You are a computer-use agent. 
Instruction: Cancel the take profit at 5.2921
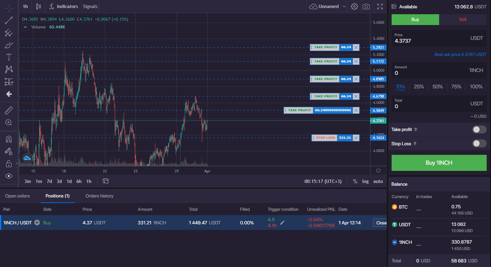coord(356,47)
